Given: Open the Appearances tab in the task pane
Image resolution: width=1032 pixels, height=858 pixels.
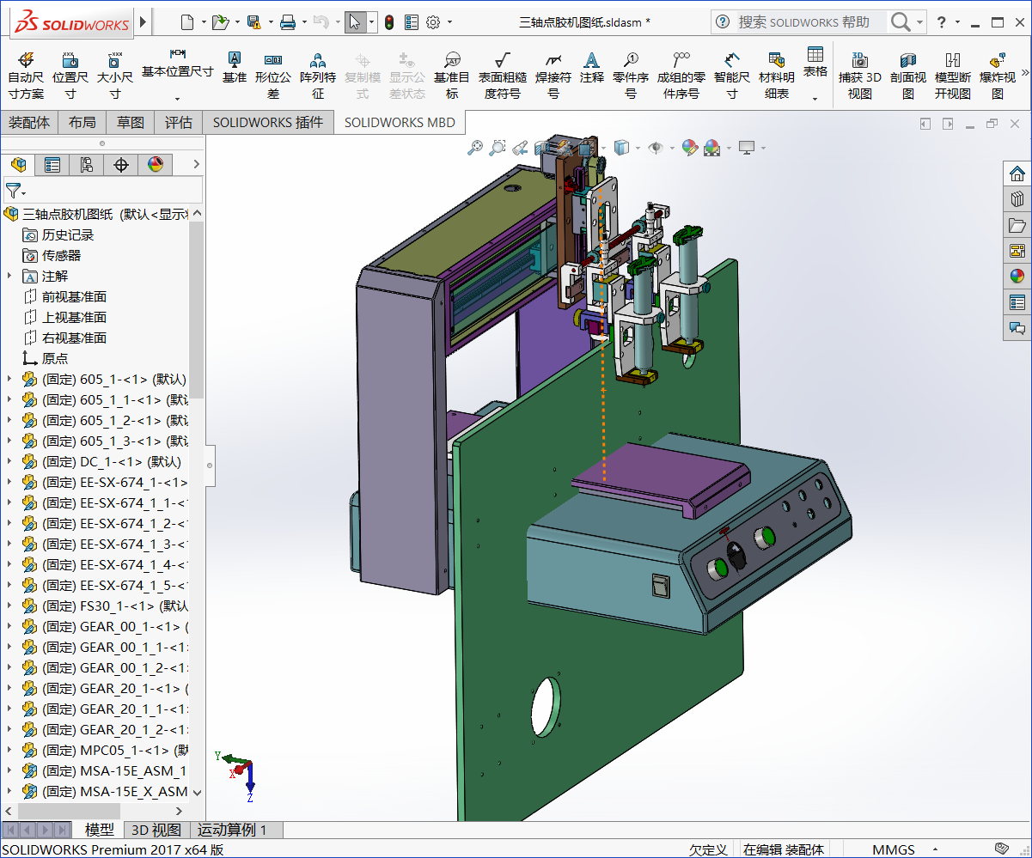Looking at the screenshot, I should [1017, 277].
